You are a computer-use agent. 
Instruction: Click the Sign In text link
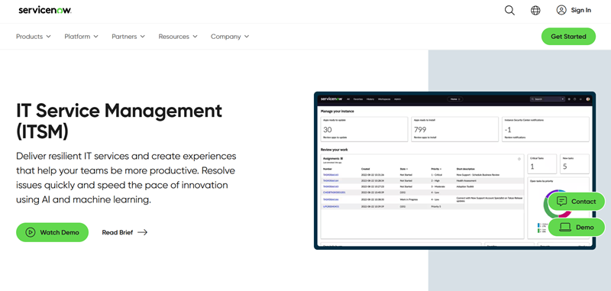pyautogui.click(x=581, y=10)
